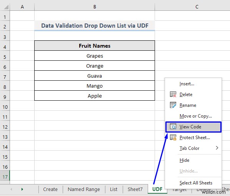Screen dimensions: 230x196
Task: Select the 'Grapes' cell
Action: (95, 56)
